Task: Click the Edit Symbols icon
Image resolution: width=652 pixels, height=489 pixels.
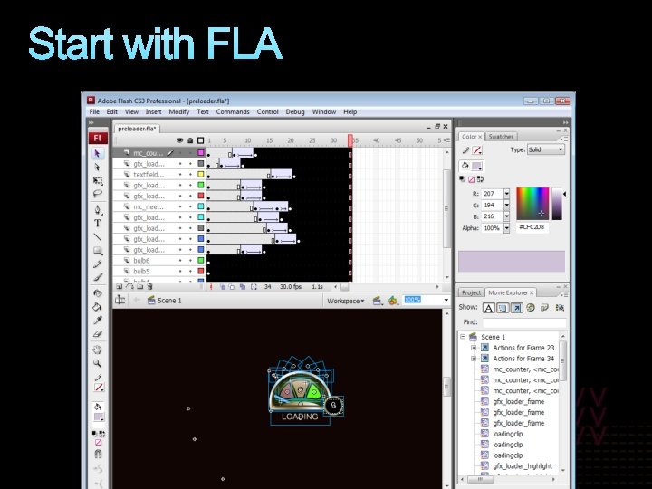Action: click(x=392, y=301)
